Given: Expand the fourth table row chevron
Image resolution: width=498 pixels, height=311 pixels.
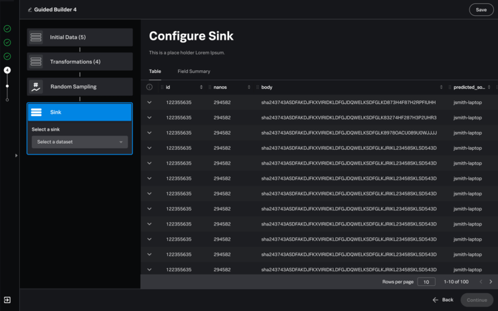Looking at the screenshot, I should pyautogui.click(x=149, y=148).
